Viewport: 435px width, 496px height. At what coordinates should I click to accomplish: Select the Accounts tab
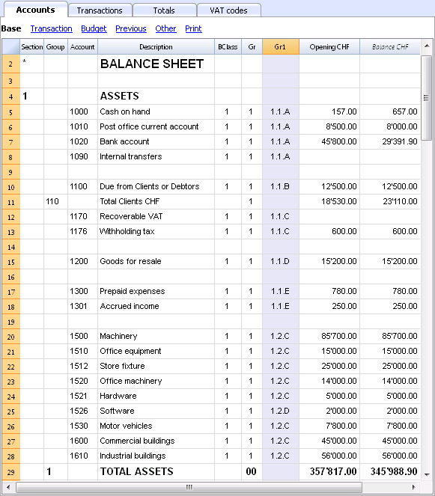pyautogui.click(x=35, y=10)
